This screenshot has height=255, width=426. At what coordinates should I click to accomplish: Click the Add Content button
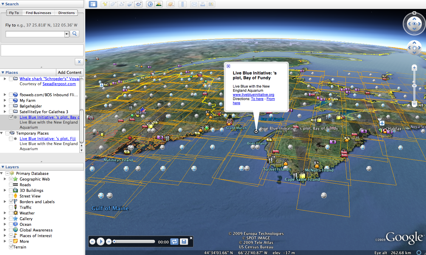[x=69, y=72]
